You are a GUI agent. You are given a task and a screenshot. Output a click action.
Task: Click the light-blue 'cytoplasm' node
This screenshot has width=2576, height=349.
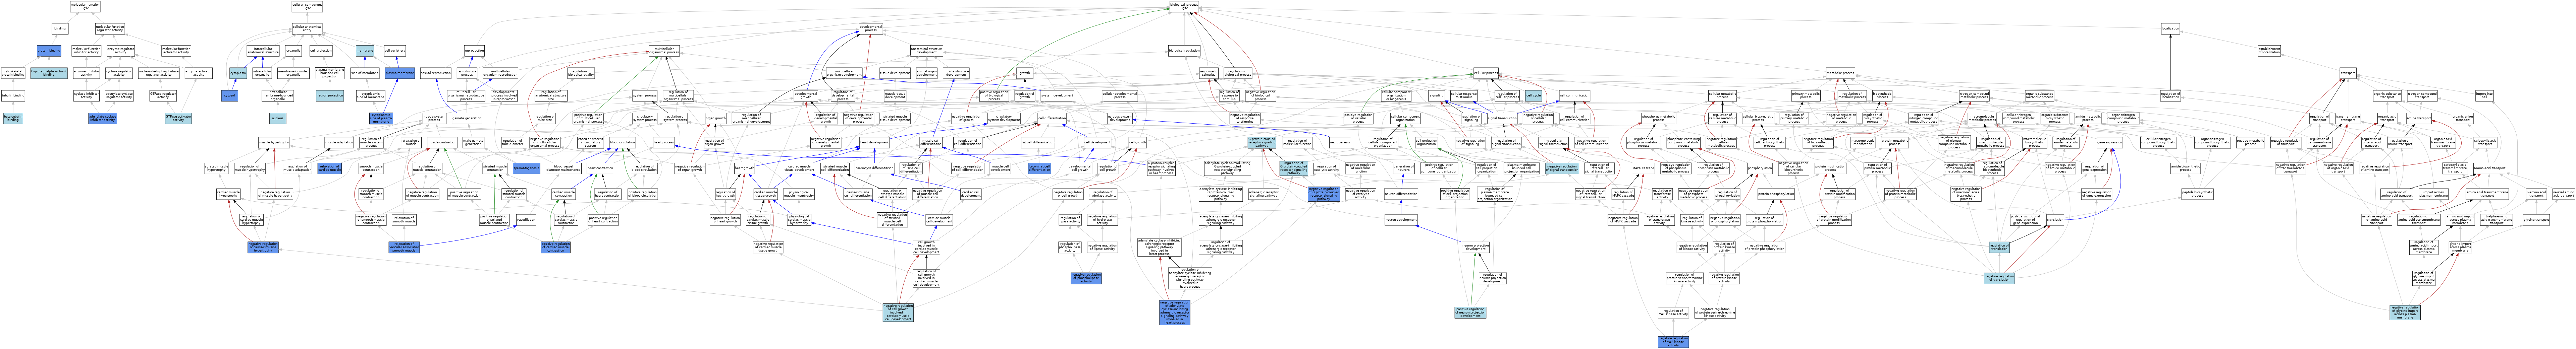[238, 73]
